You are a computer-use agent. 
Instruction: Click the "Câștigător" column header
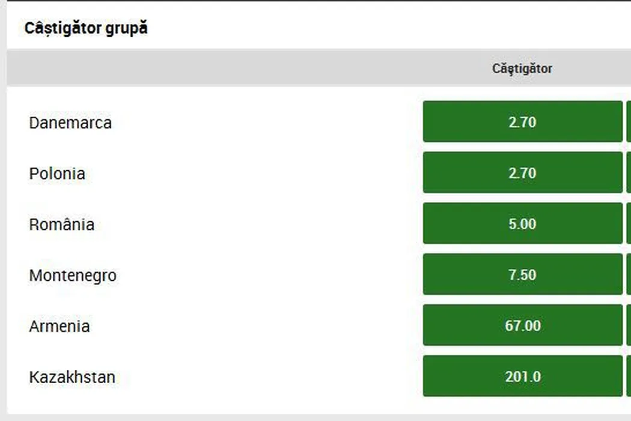pos(522,69)
